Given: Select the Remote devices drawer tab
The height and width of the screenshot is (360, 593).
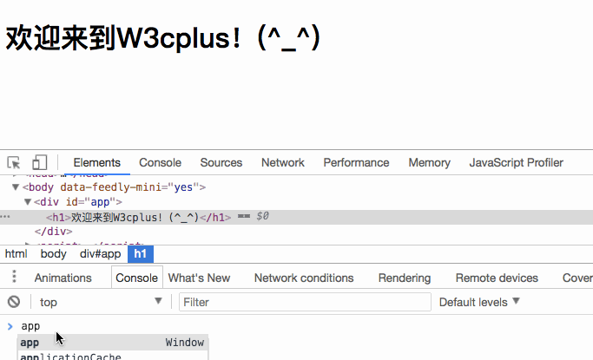Looking at the screenshot, I should coord(497,278).
